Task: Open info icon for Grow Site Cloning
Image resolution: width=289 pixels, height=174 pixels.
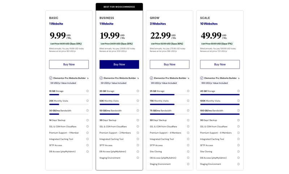Action: click(x=188, y=152)
